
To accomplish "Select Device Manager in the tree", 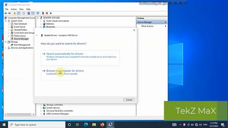I will (21, 39).
